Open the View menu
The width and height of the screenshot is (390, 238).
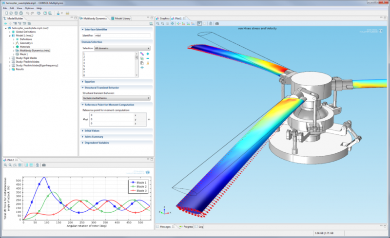point(19,8)
